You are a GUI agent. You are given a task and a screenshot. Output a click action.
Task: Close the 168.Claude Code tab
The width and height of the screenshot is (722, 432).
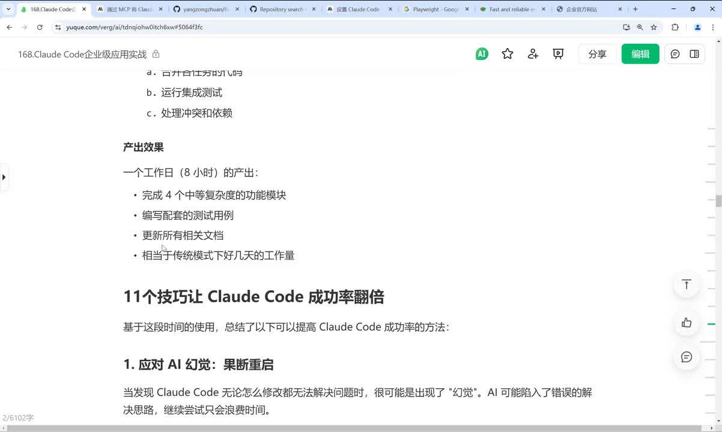pos(83,9)
